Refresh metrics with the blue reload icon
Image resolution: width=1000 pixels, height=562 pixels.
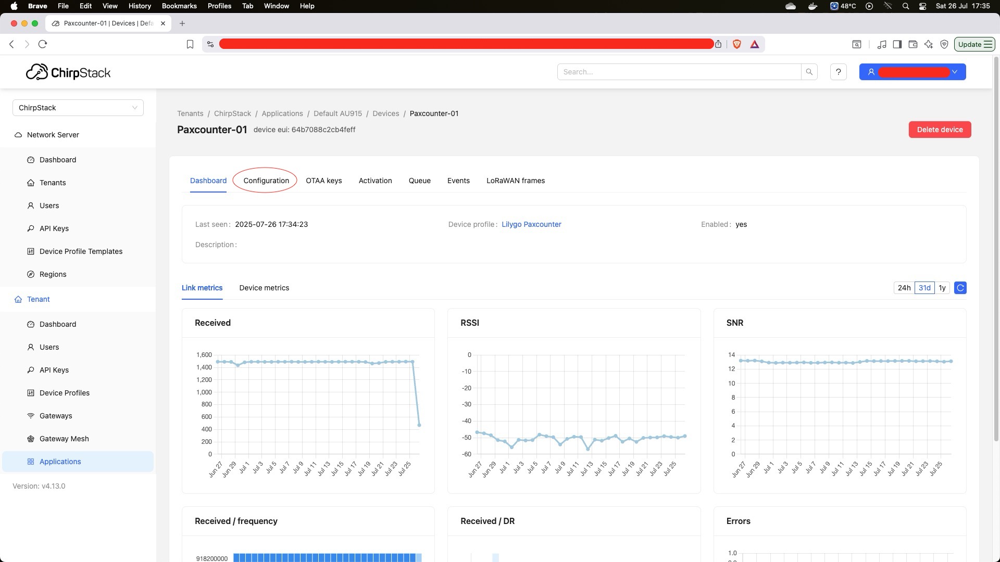[960, 288]
